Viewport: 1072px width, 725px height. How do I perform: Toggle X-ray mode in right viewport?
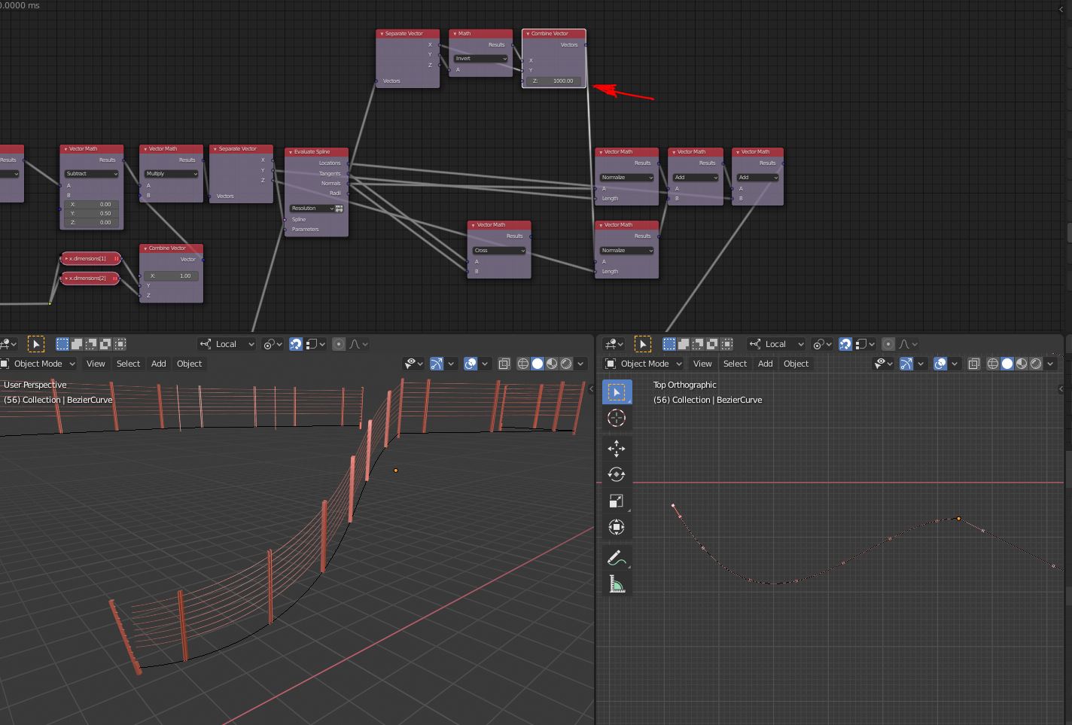(974, 364)
